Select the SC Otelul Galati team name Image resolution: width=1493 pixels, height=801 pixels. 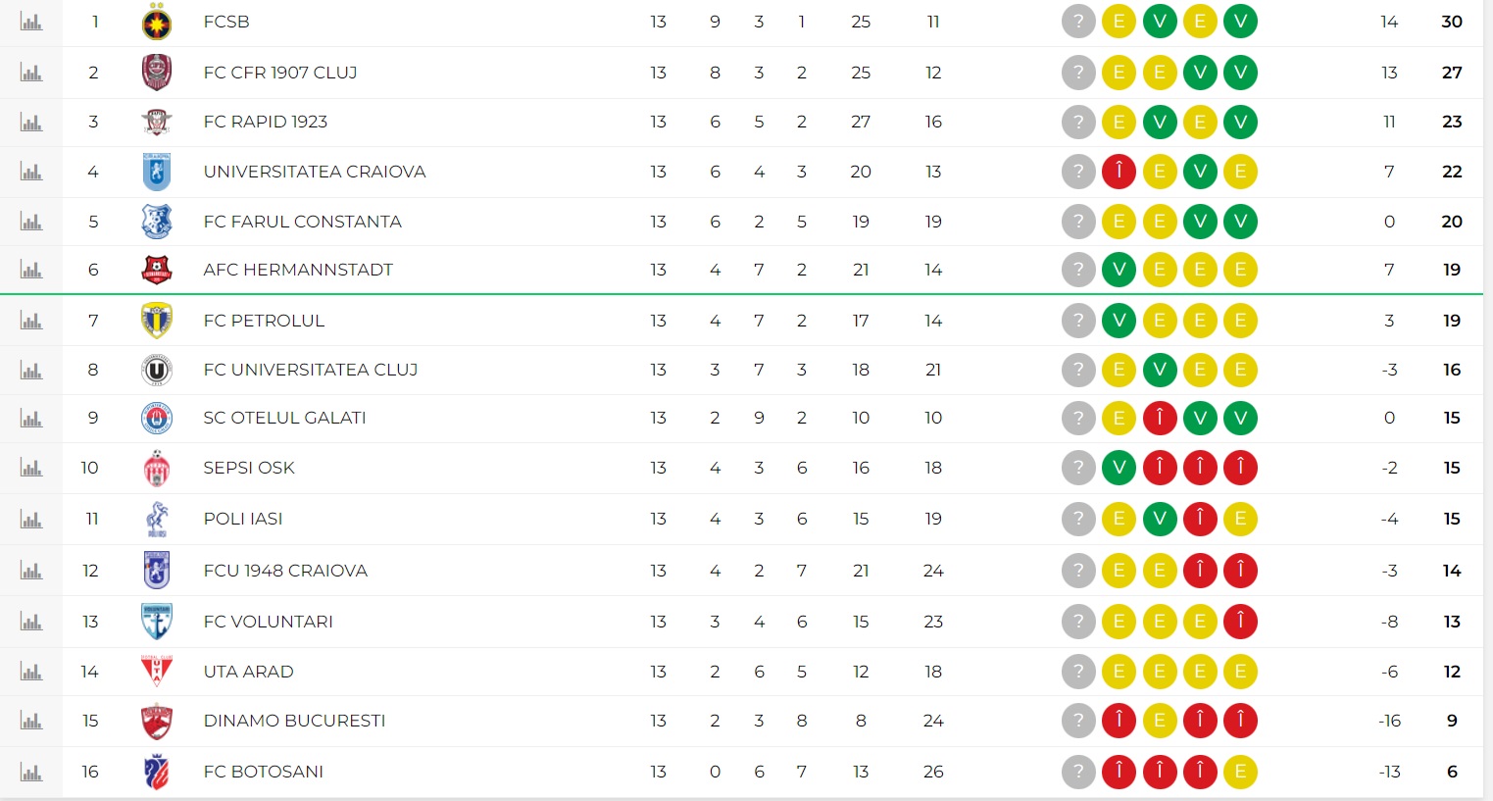point(284,418)
